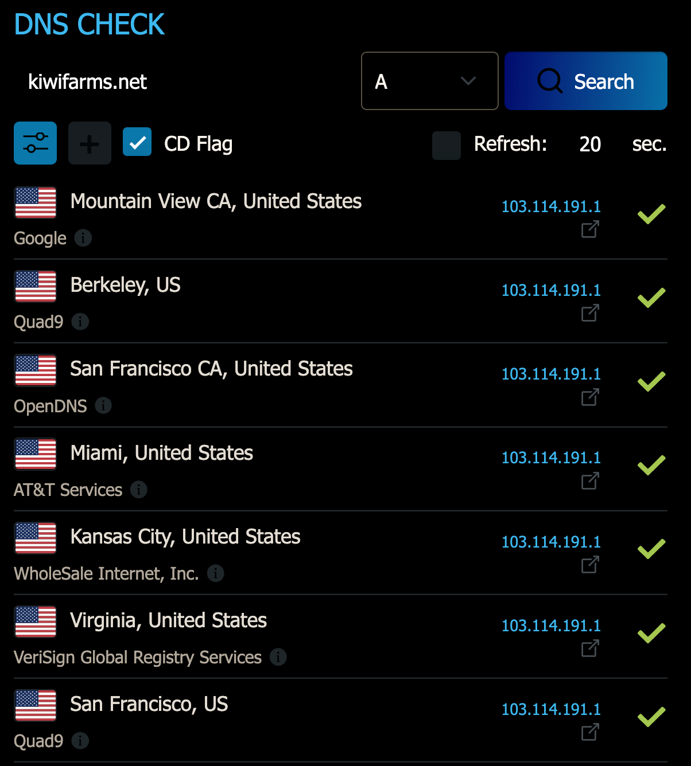The width and height of the screenshot is (691, 766).
Task: Show info for AT&T Services resolver
Action: point(139,489)
